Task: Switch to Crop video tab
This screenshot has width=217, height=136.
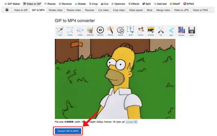Action: 119,10
